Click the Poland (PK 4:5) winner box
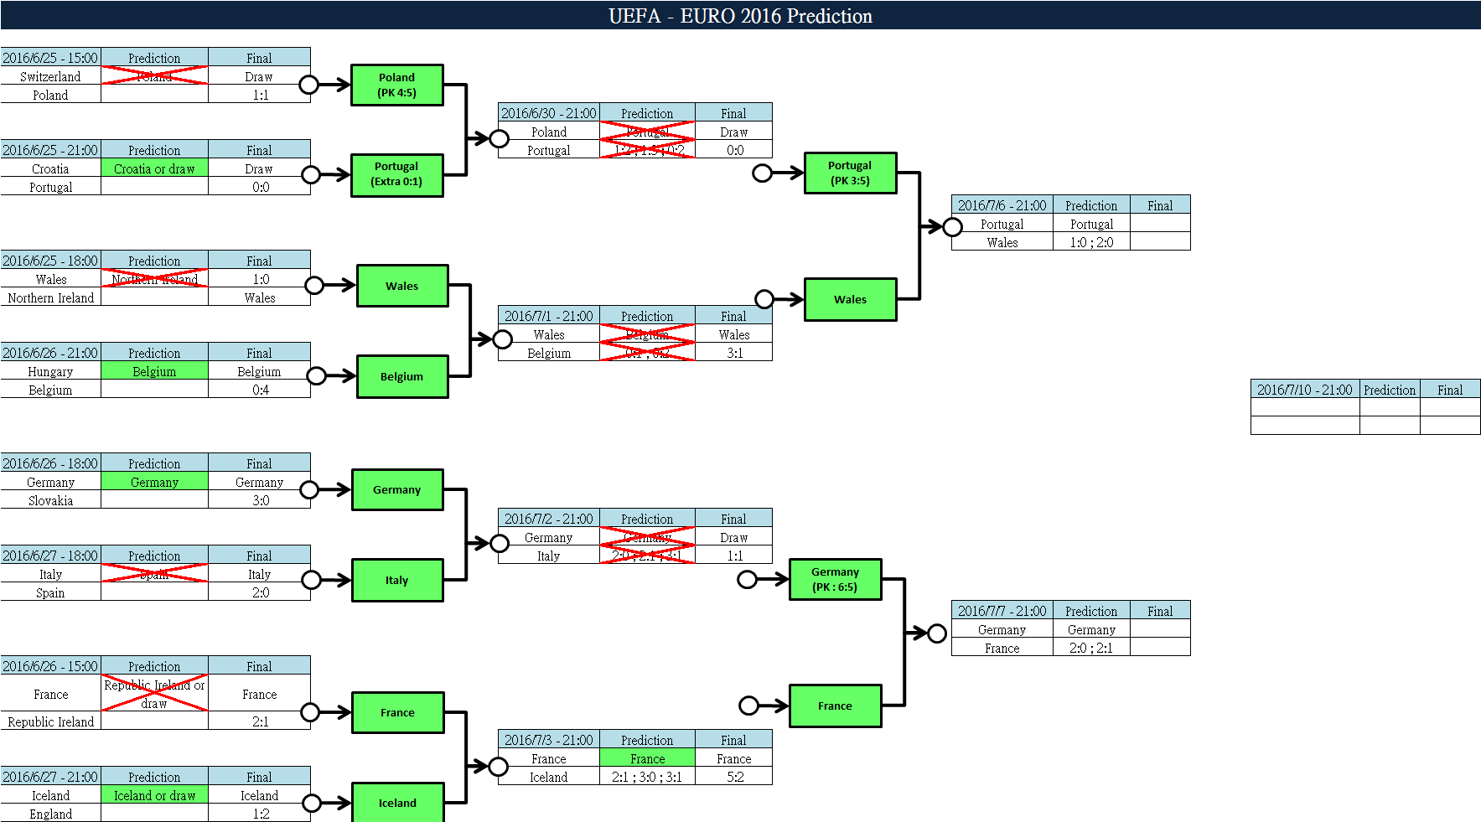The image size is (1481, 822). pyautogui.click(x=396, y=85)
